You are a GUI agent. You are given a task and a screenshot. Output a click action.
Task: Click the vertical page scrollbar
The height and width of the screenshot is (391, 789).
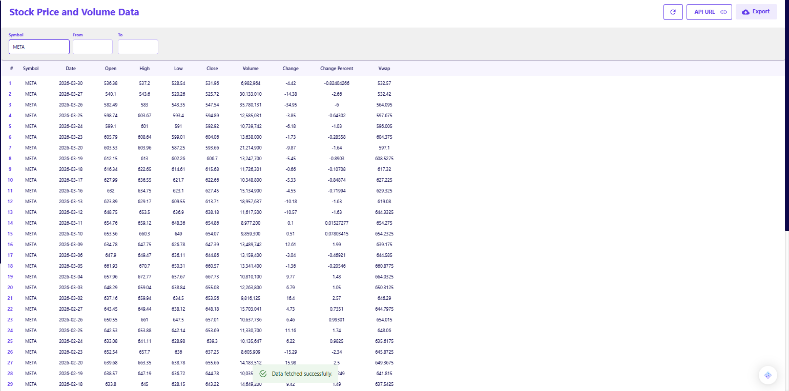point(786,115)
